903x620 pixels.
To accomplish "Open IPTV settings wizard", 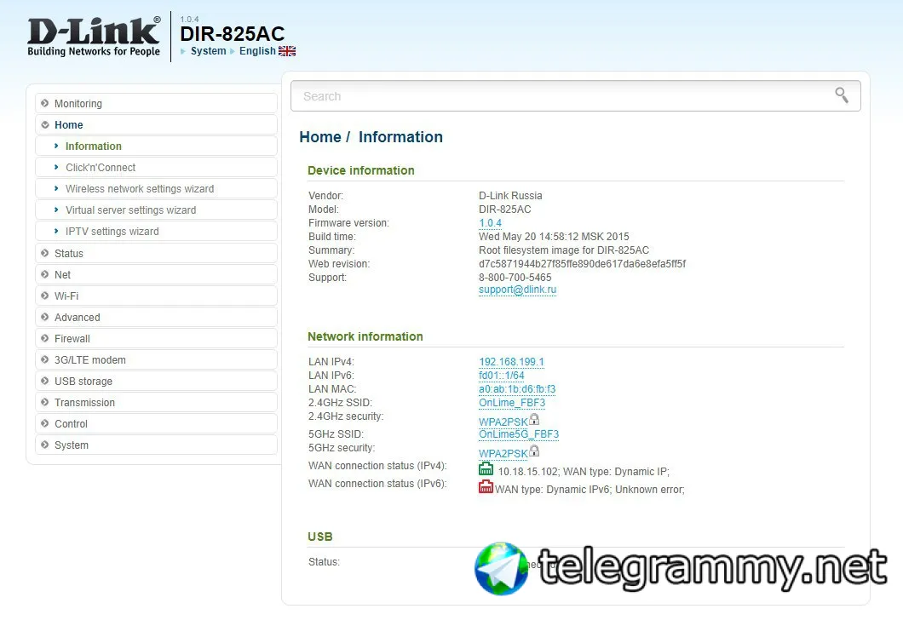I will tap(156, 232).
